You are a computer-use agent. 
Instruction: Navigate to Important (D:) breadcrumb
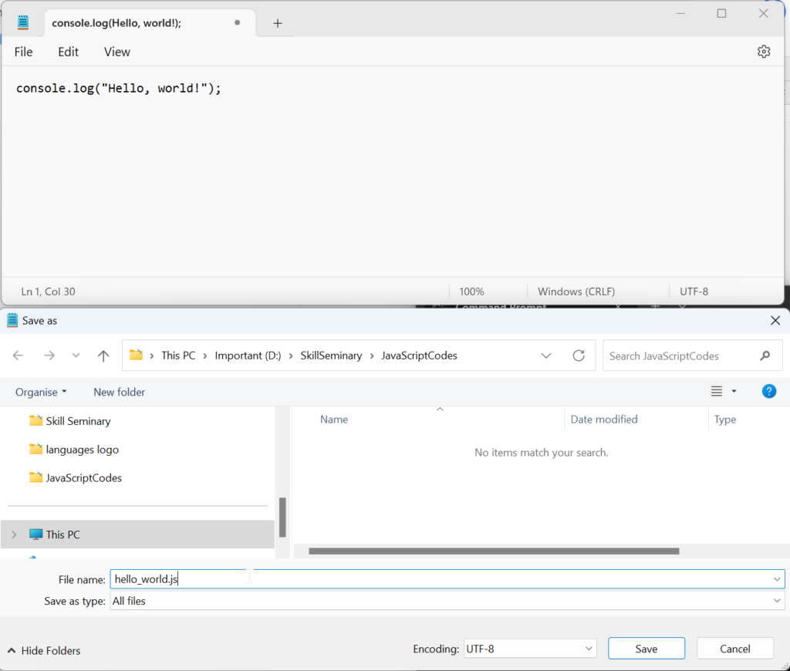point(248,356)
